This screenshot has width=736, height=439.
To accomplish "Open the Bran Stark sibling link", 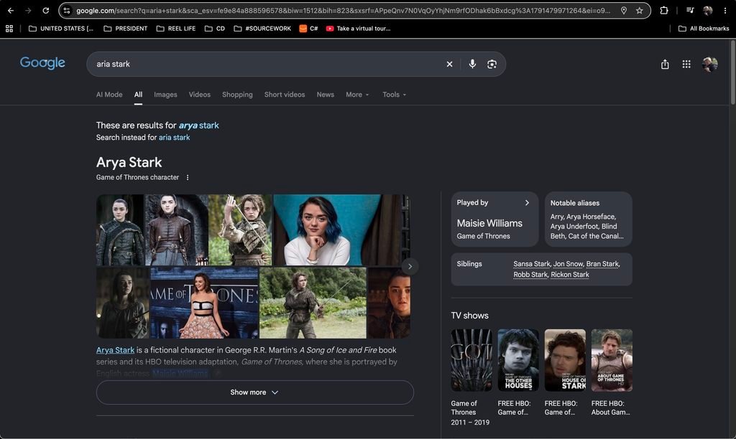I will point(603,264).
